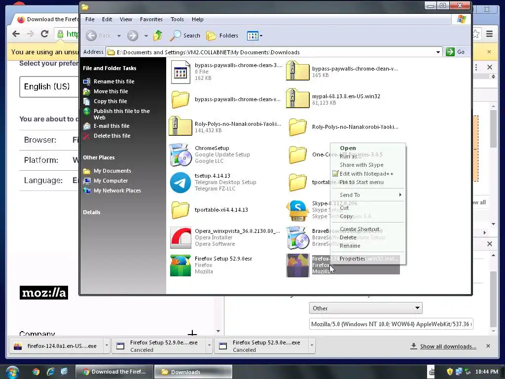This screenshot has height=379, width=505.
Task: Open the address bar dropdown
Action: click(x=438, y=52)
